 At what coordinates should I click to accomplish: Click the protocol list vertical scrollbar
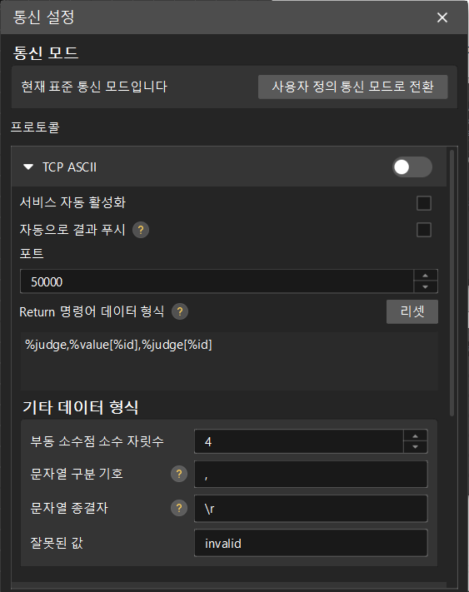[452, 283]
